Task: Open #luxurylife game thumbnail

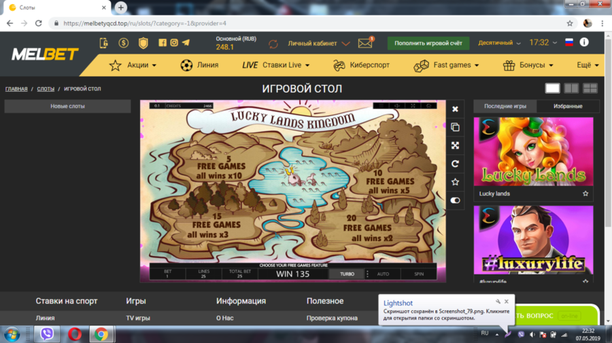Action: point(533,240)
